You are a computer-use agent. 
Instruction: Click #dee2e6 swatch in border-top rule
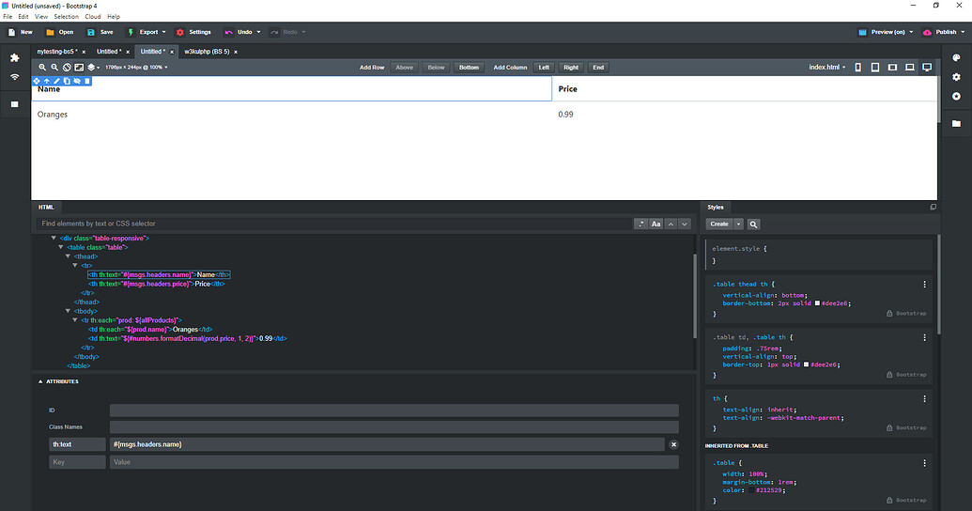coord(806,365)
